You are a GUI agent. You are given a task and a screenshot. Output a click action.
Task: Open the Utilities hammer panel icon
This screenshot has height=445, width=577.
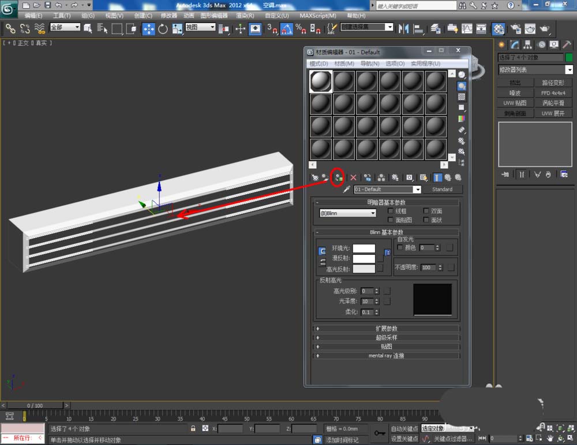click(x=567, y=45)
